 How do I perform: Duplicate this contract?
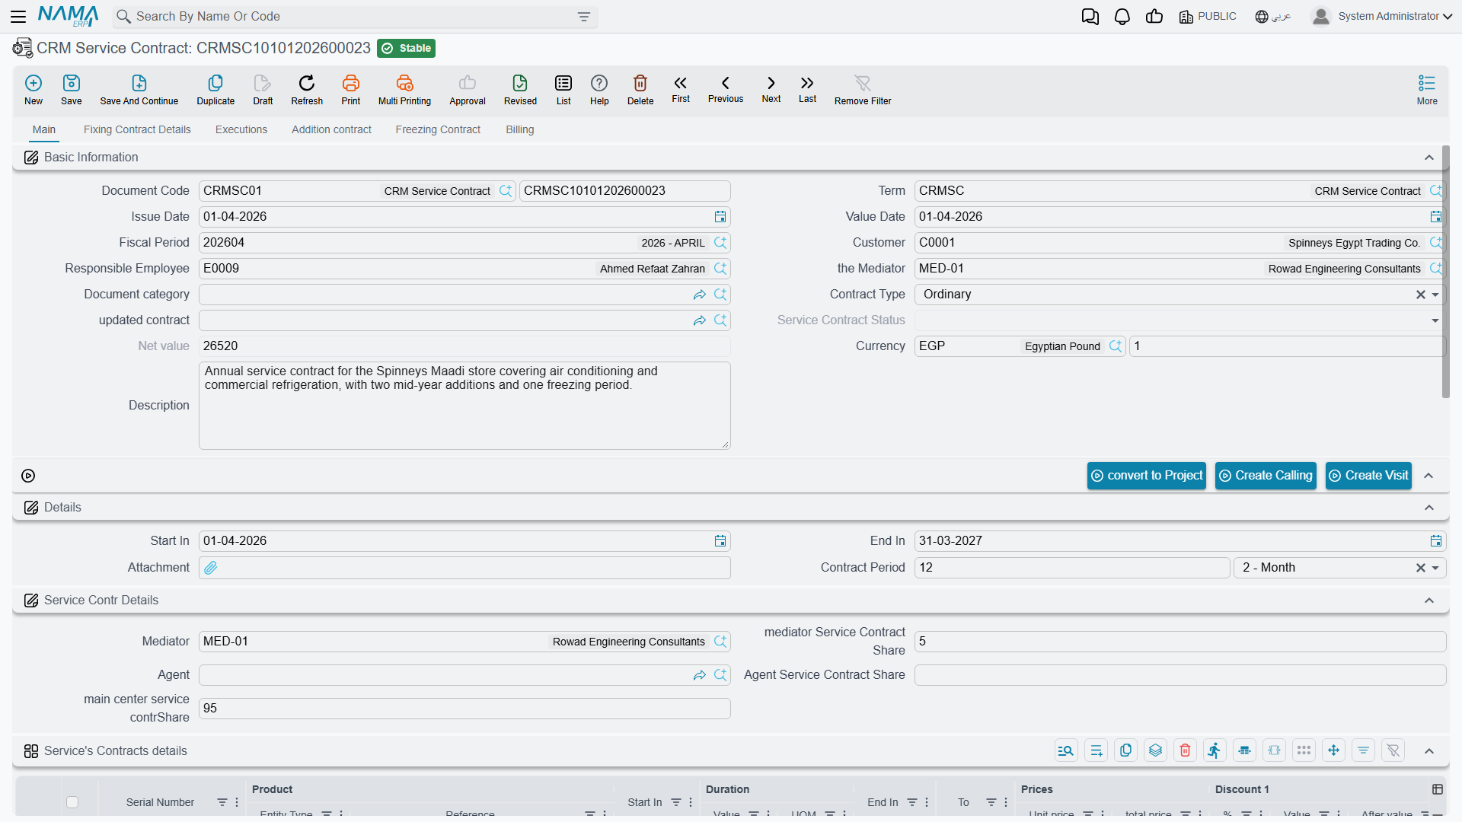coord(215,89)
